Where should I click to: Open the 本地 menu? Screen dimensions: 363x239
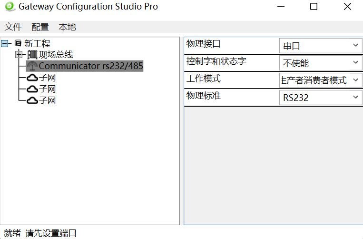click(x=67, y=27)
